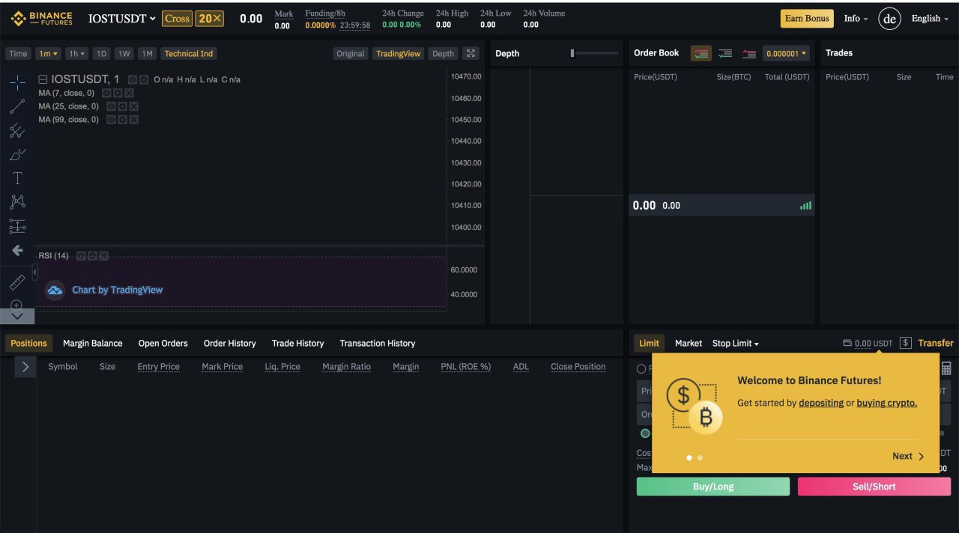The height and width of the screenshot is (533, 959).
Task: Select the trend line drawing tool
Action: point(17,106)
